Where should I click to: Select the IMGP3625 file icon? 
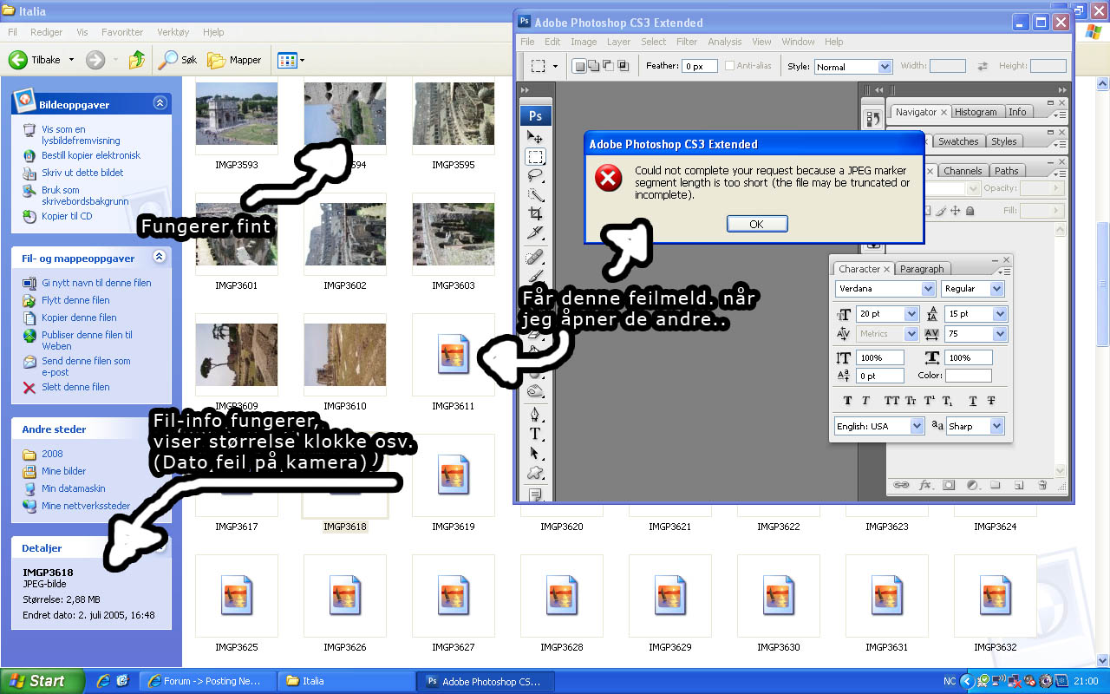tap(237, 596)
